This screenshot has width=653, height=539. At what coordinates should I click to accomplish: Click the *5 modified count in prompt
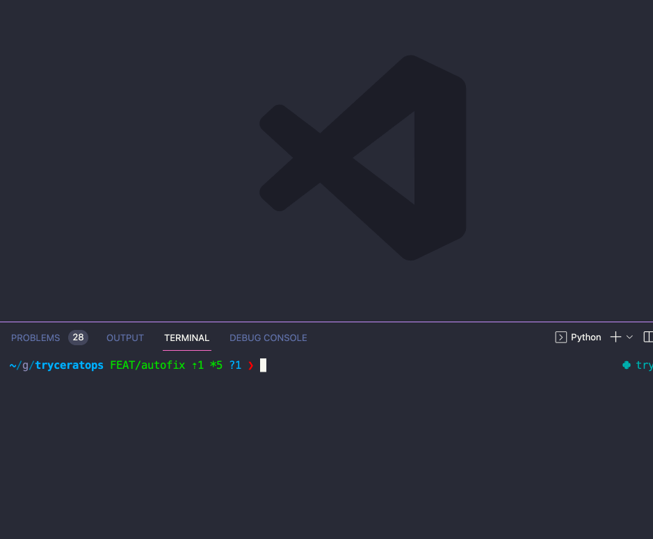216,365
